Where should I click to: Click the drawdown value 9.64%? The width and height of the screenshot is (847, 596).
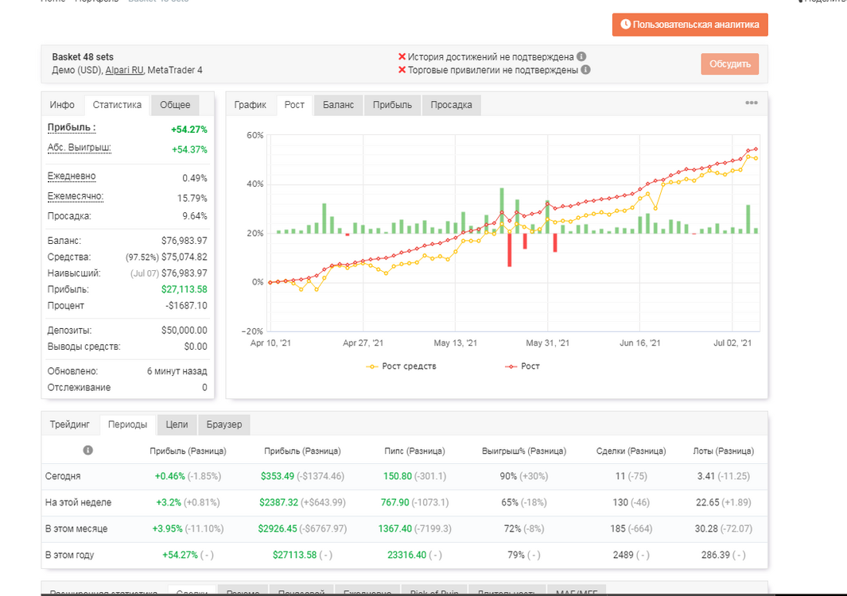[x=195, y=216]
